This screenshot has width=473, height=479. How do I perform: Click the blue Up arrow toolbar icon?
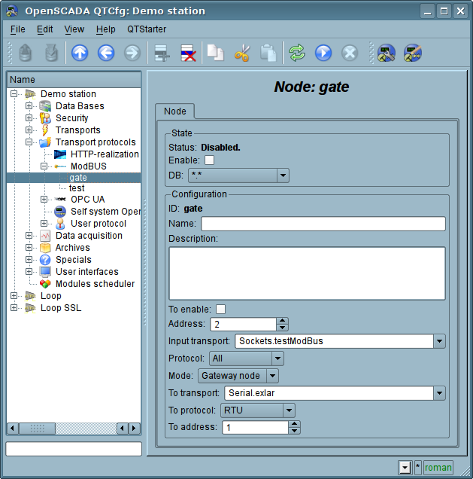80,53
